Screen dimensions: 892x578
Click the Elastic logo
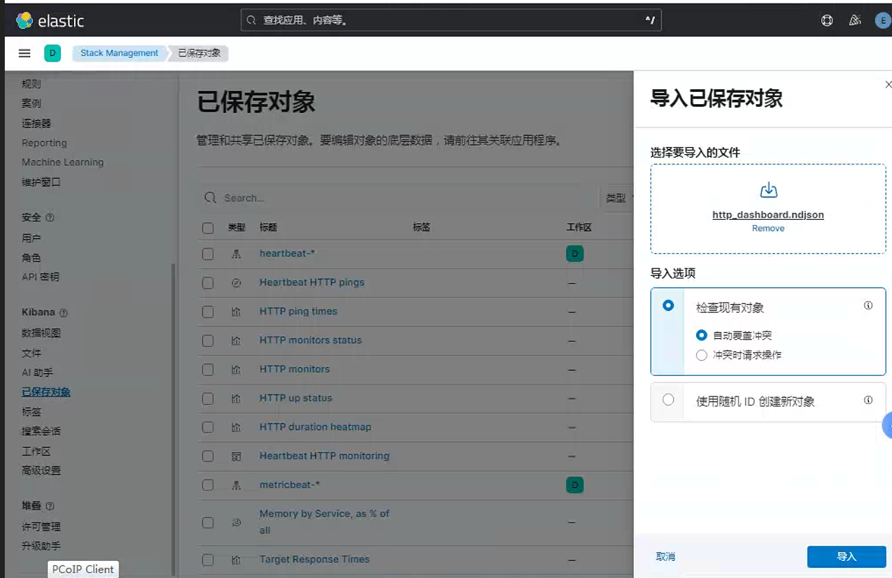49,21
